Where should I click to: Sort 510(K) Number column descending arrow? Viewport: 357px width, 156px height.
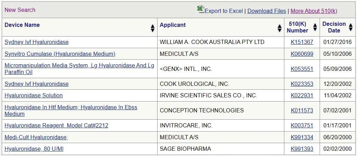point(315,29)
